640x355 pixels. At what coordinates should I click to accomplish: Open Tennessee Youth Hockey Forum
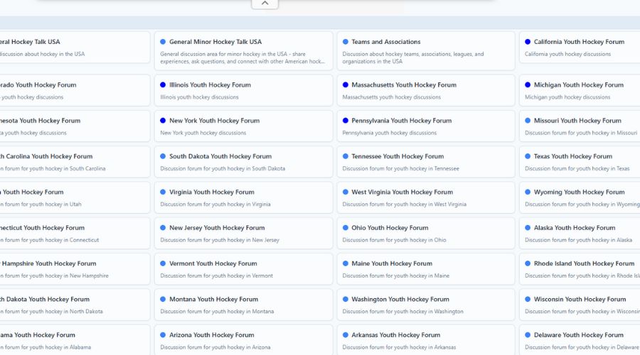[397, 156]
